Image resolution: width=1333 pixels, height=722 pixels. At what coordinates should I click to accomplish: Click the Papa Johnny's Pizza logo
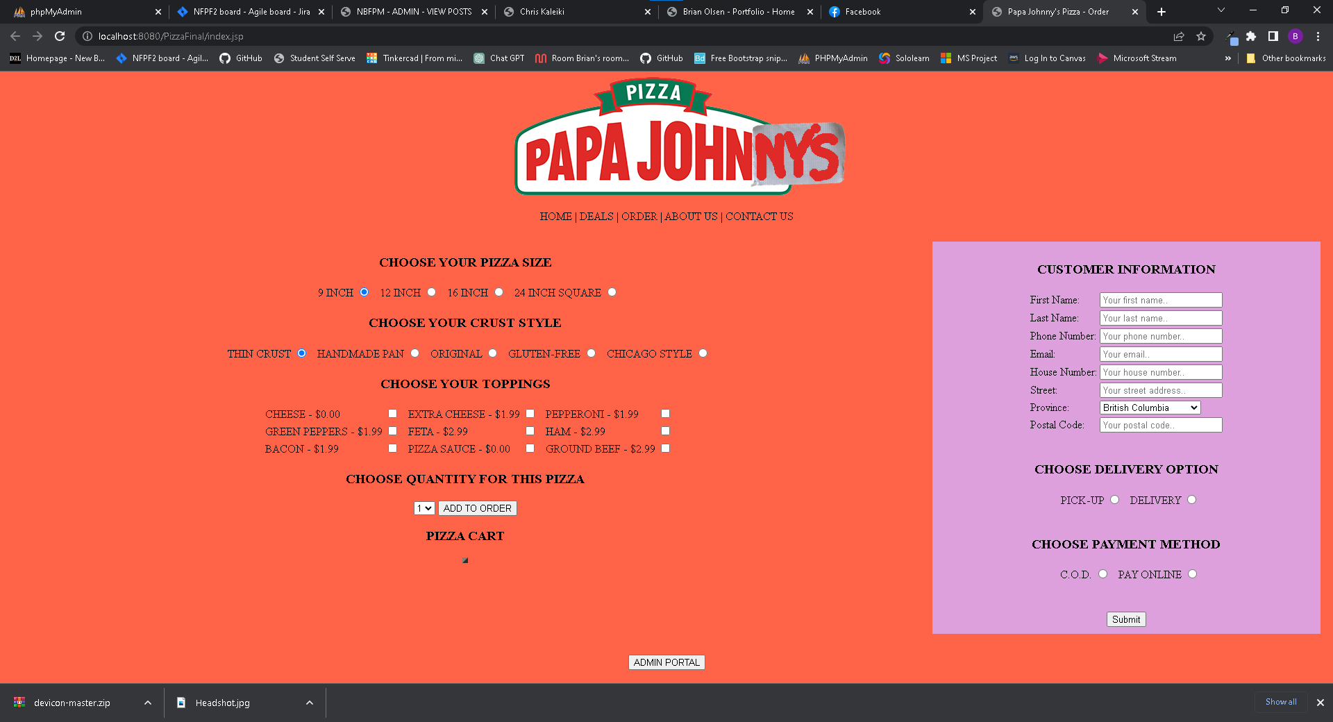point(679,137)
